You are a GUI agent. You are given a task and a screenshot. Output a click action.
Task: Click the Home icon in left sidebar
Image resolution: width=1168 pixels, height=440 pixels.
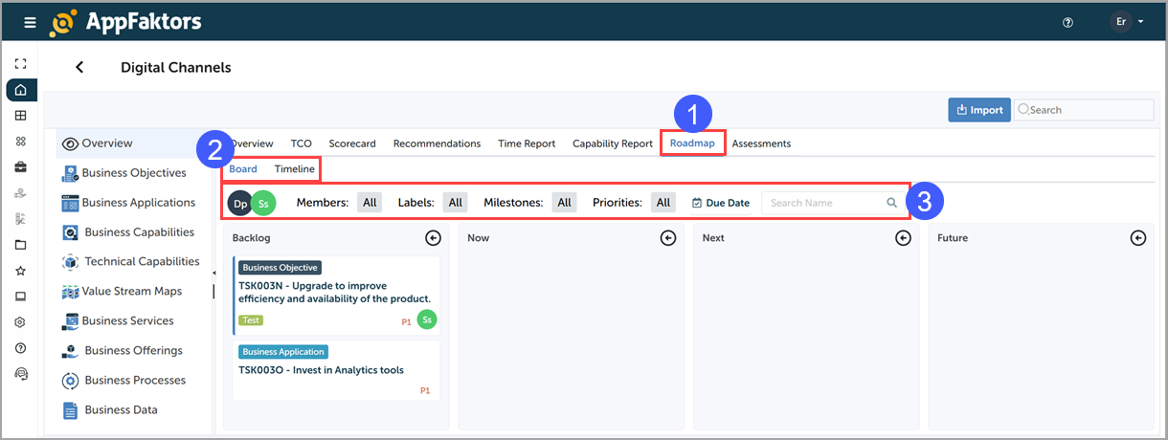[x=20, y=91]
